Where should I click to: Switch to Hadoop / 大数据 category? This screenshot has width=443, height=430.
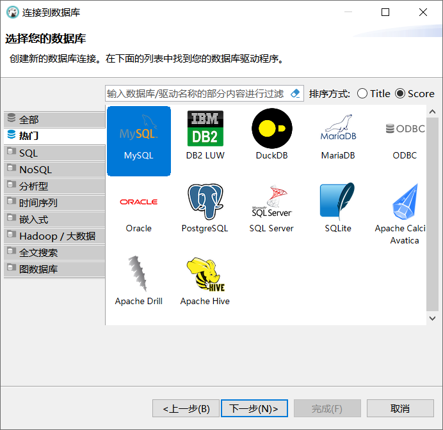pos(55,236)
